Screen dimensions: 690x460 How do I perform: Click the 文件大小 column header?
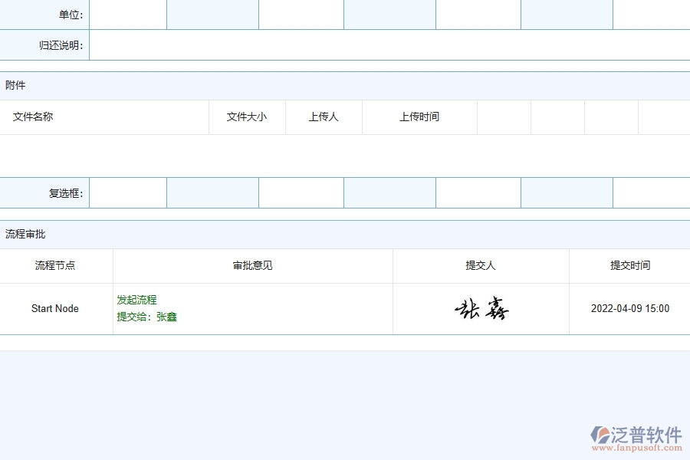pyautogui.click(x=247, y=117)
